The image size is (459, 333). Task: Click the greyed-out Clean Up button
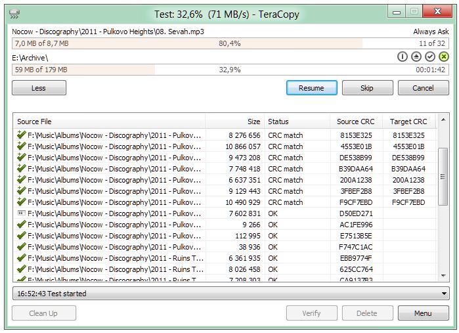(44, 313)
